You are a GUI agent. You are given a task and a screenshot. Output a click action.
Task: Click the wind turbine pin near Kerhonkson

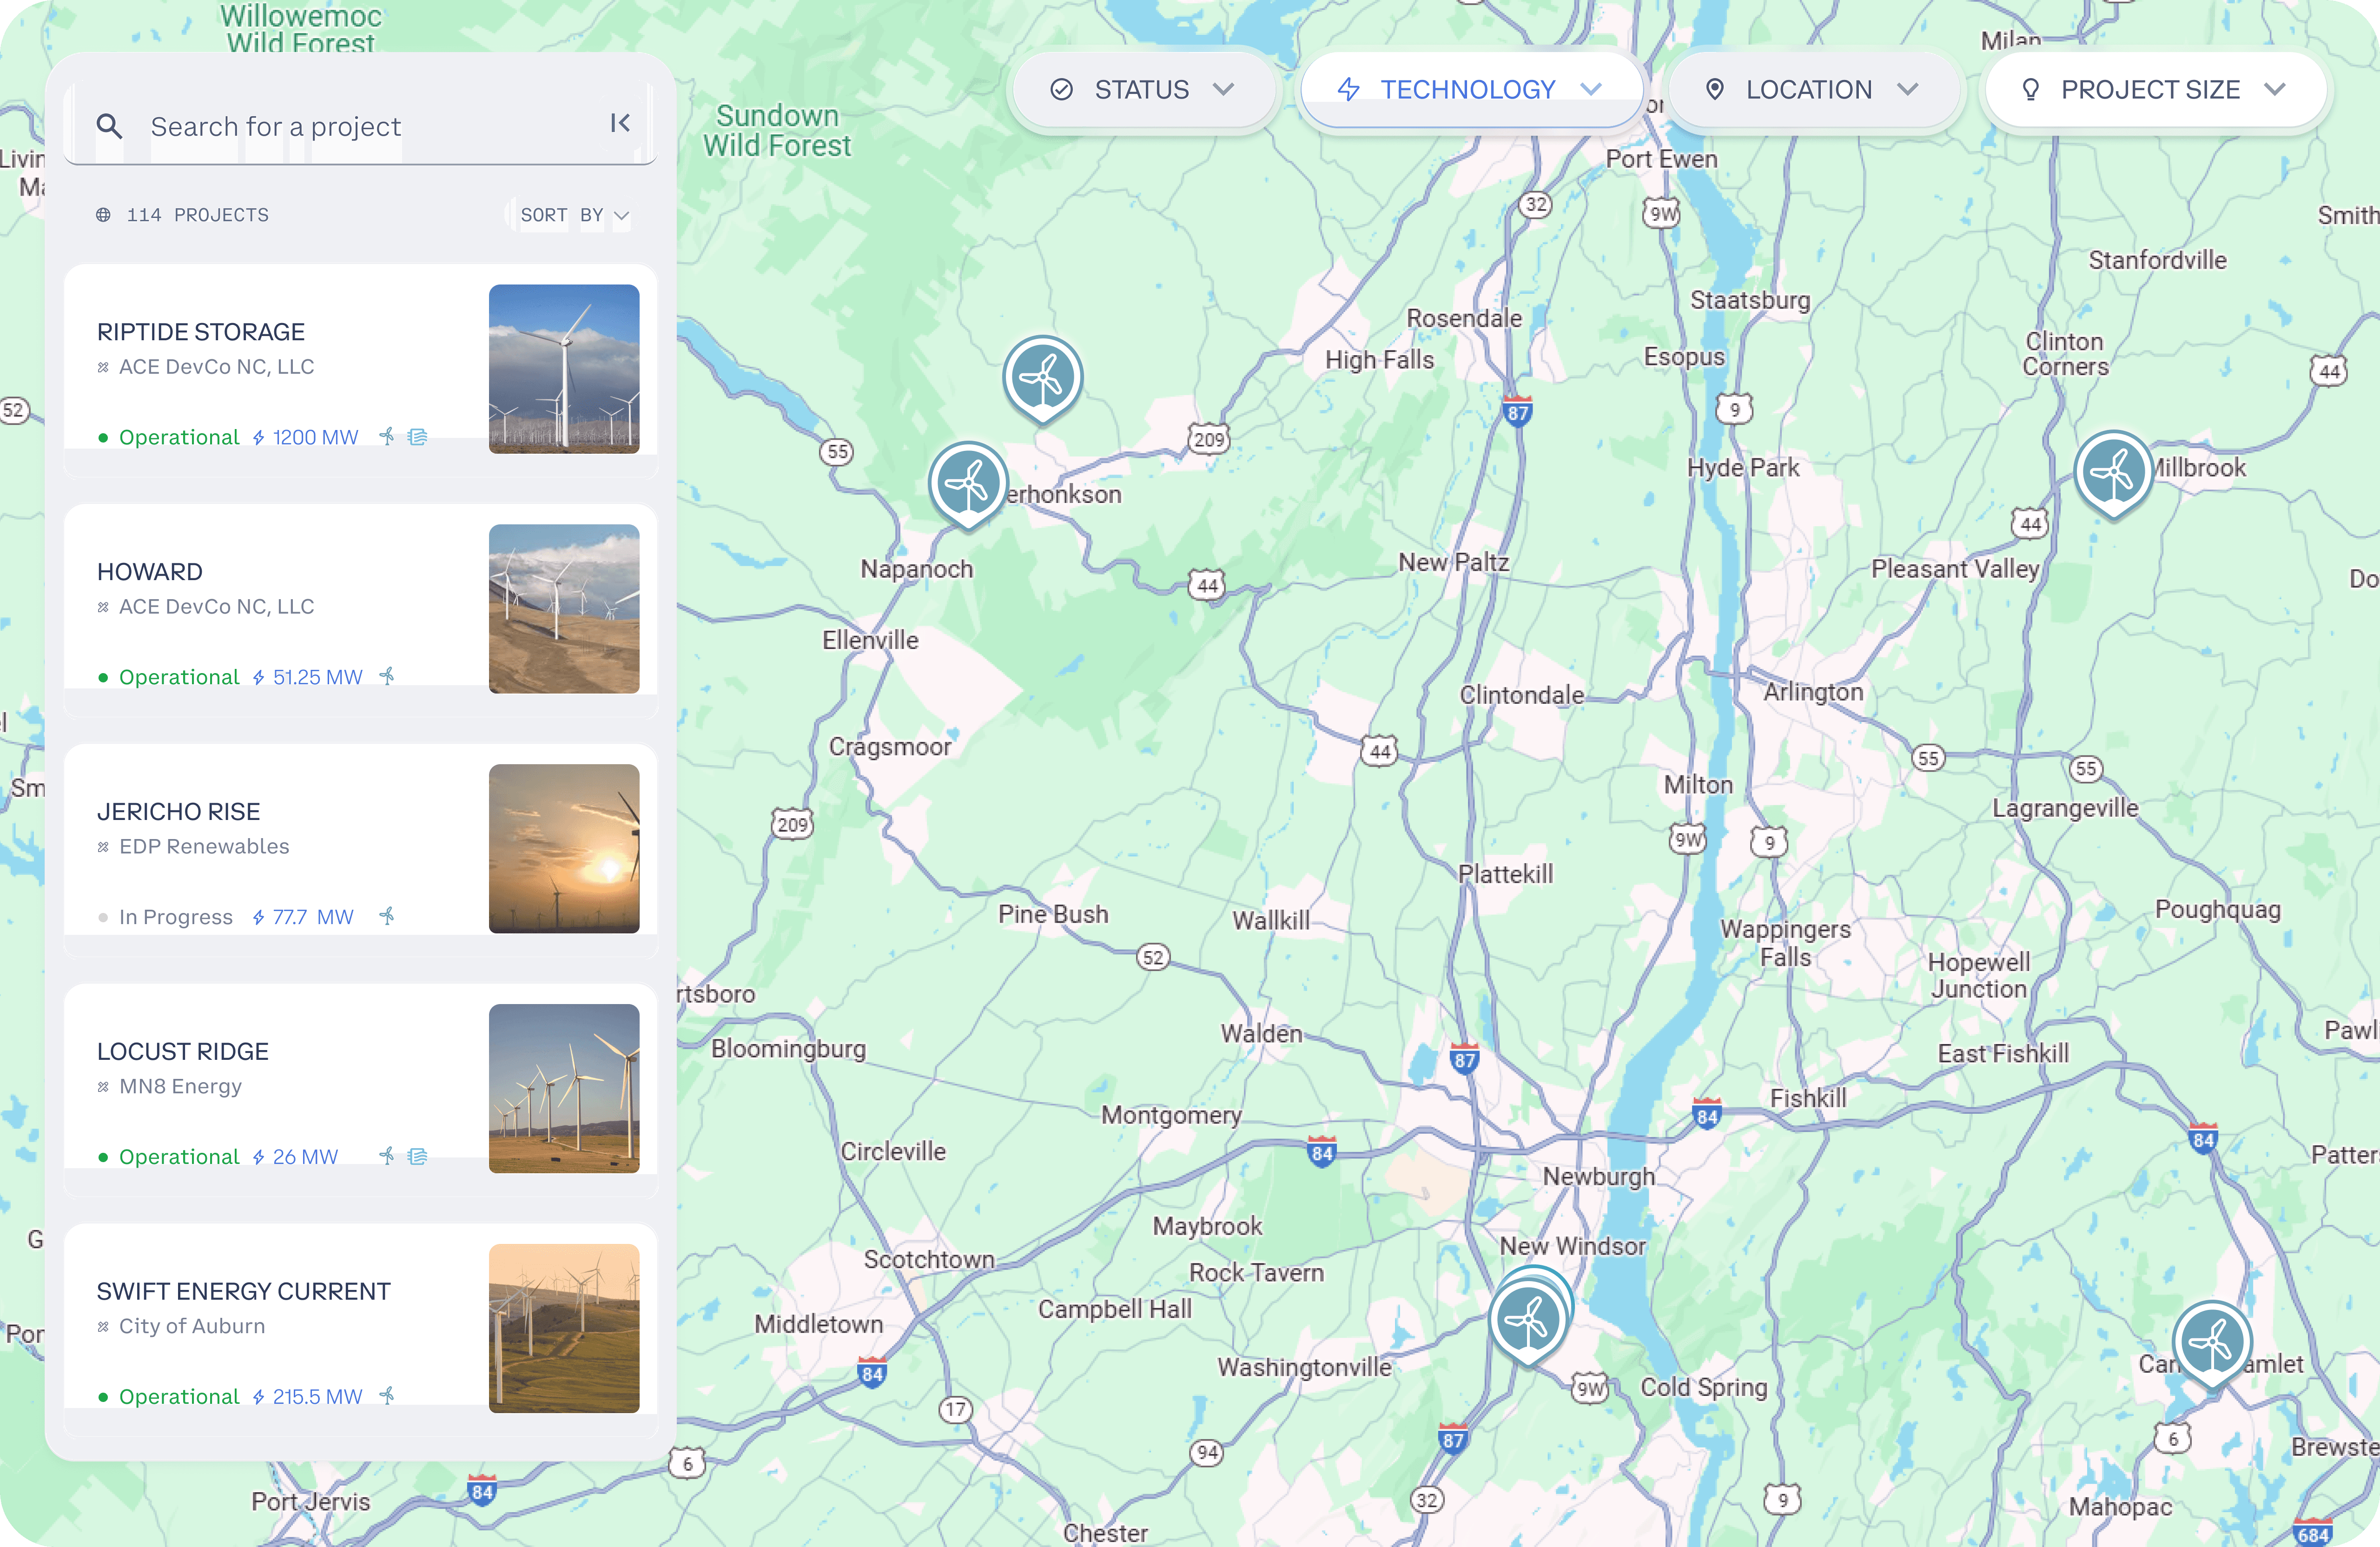click(x=967, y=482)
